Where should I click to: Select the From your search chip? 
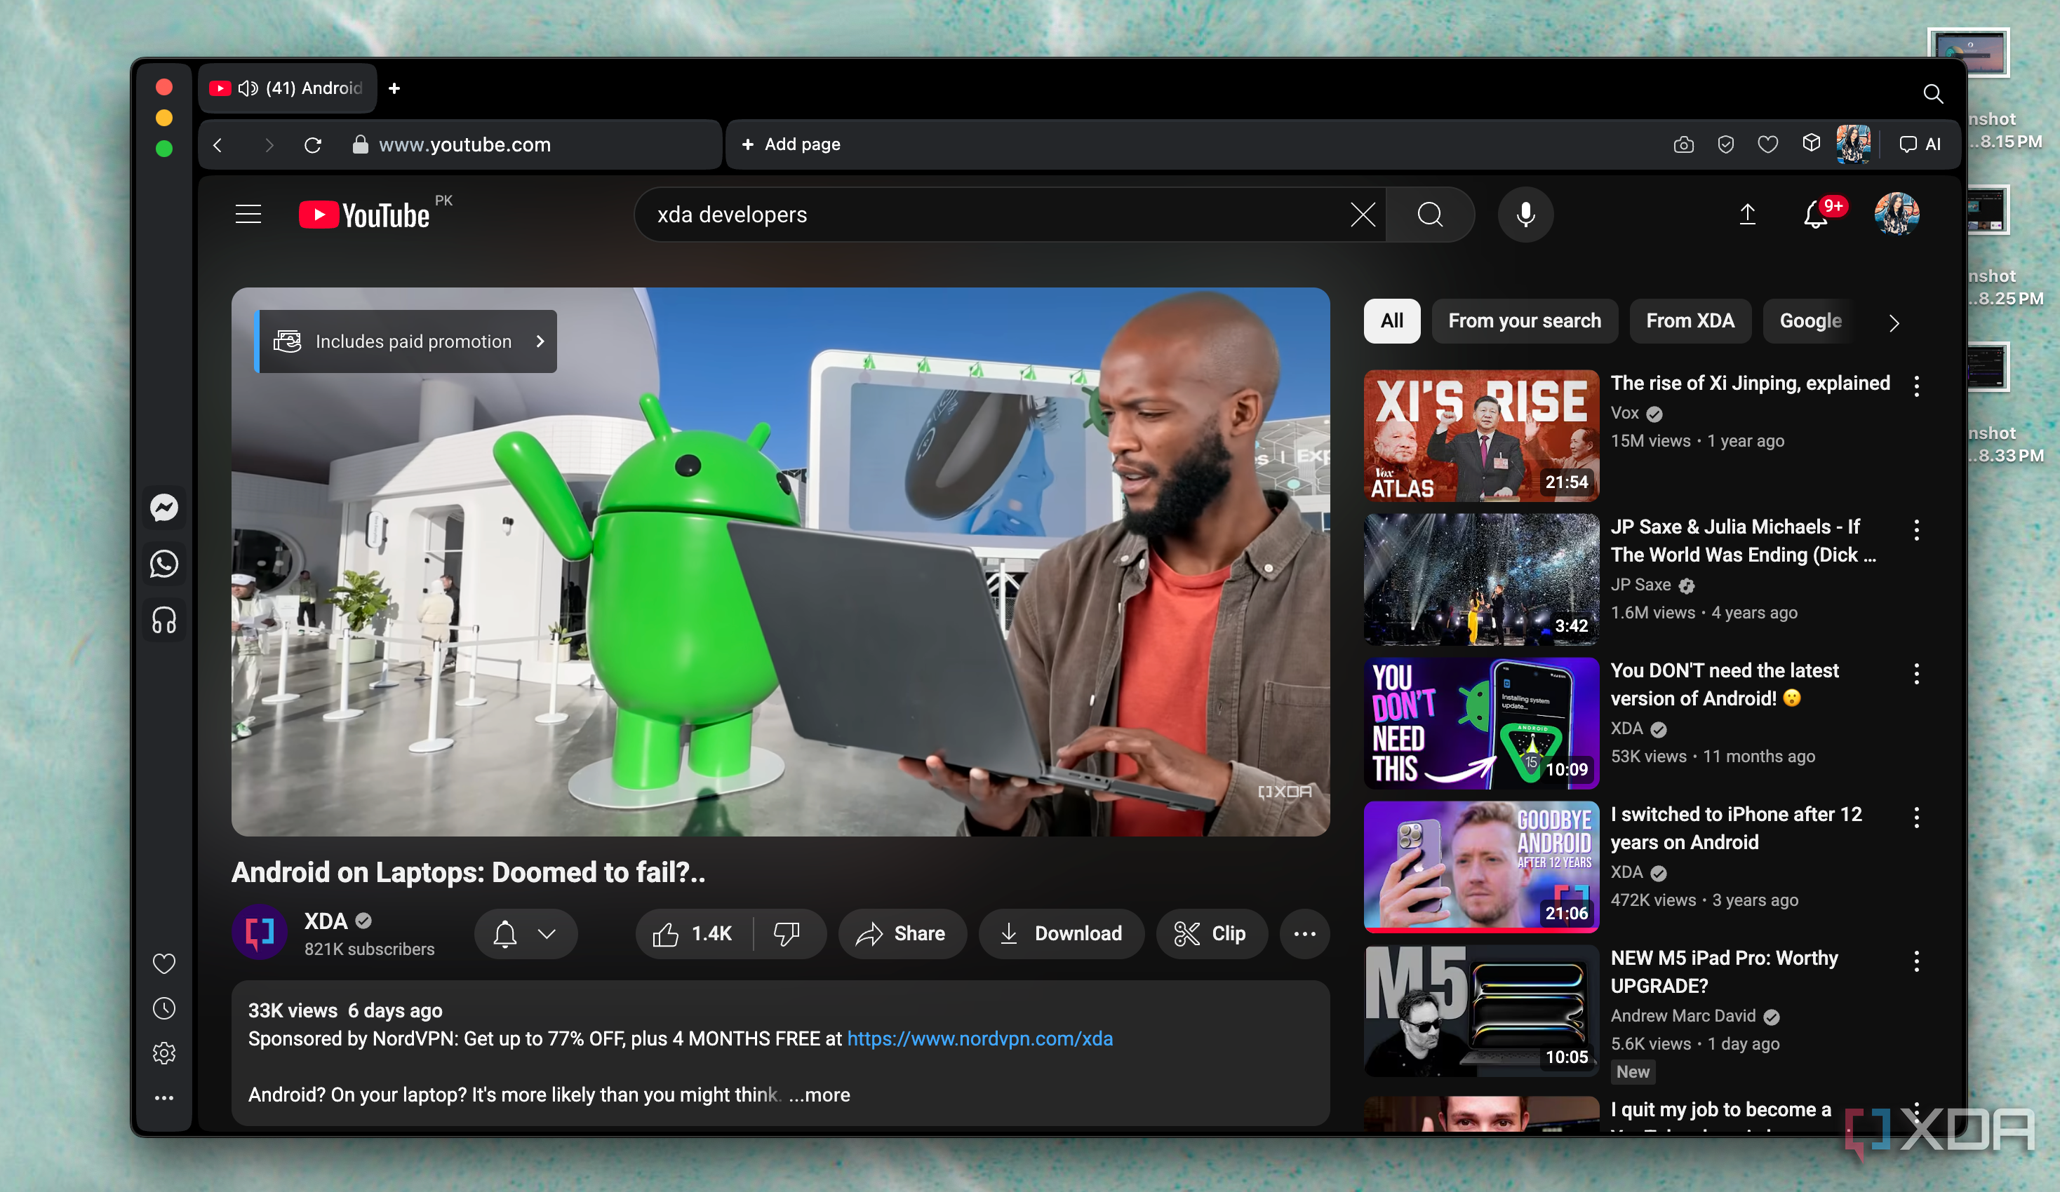[x=1525, y=321]
